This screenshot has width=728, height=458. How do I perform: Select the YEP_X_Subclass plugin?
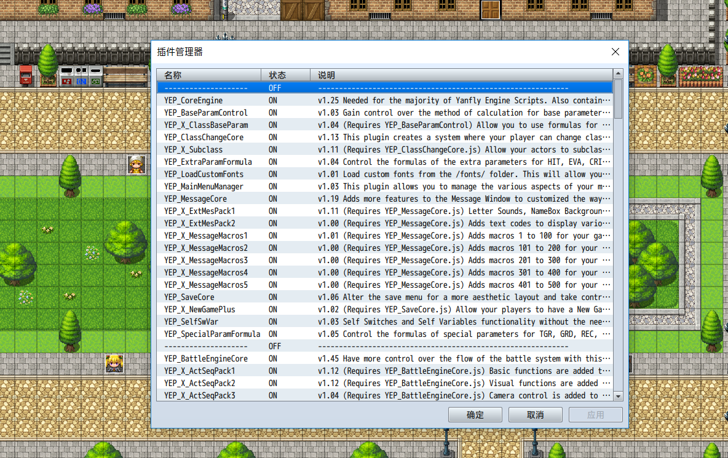point(385,149)
